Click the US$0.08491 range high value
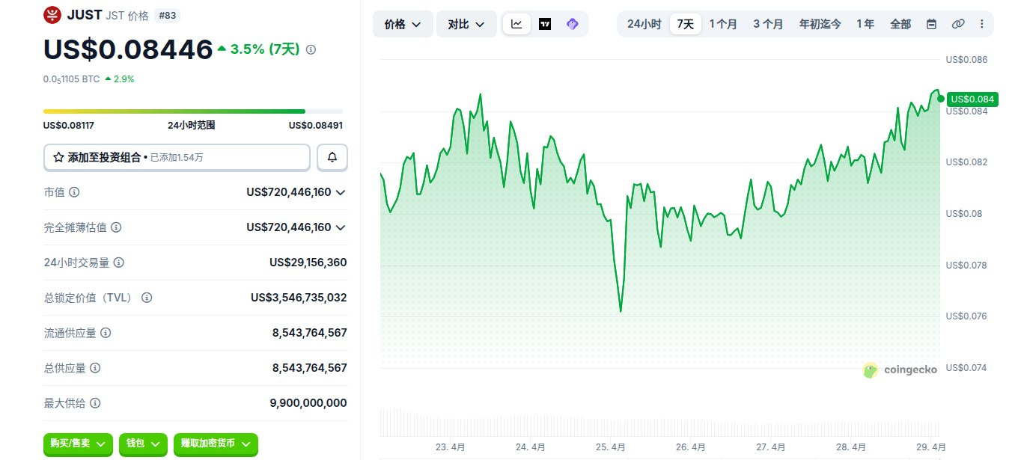This screenshot has width=1018, height=460. coord(316,125)
